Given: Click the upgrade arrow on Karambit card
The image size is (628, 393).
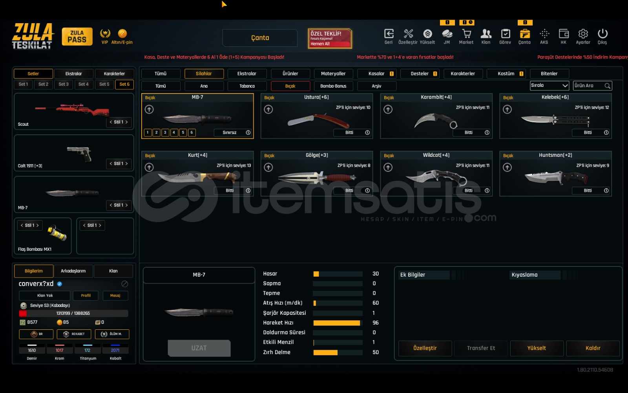Looking at the screenshot, I should [388, 110].
